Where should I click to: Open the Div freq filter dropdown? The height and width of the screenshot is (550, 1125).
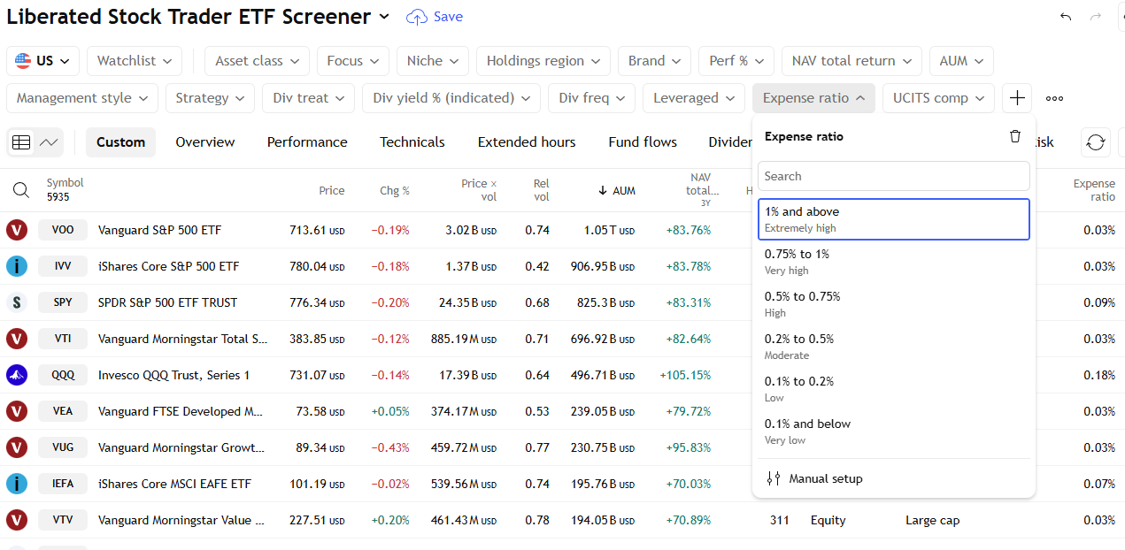click(591, 98)
